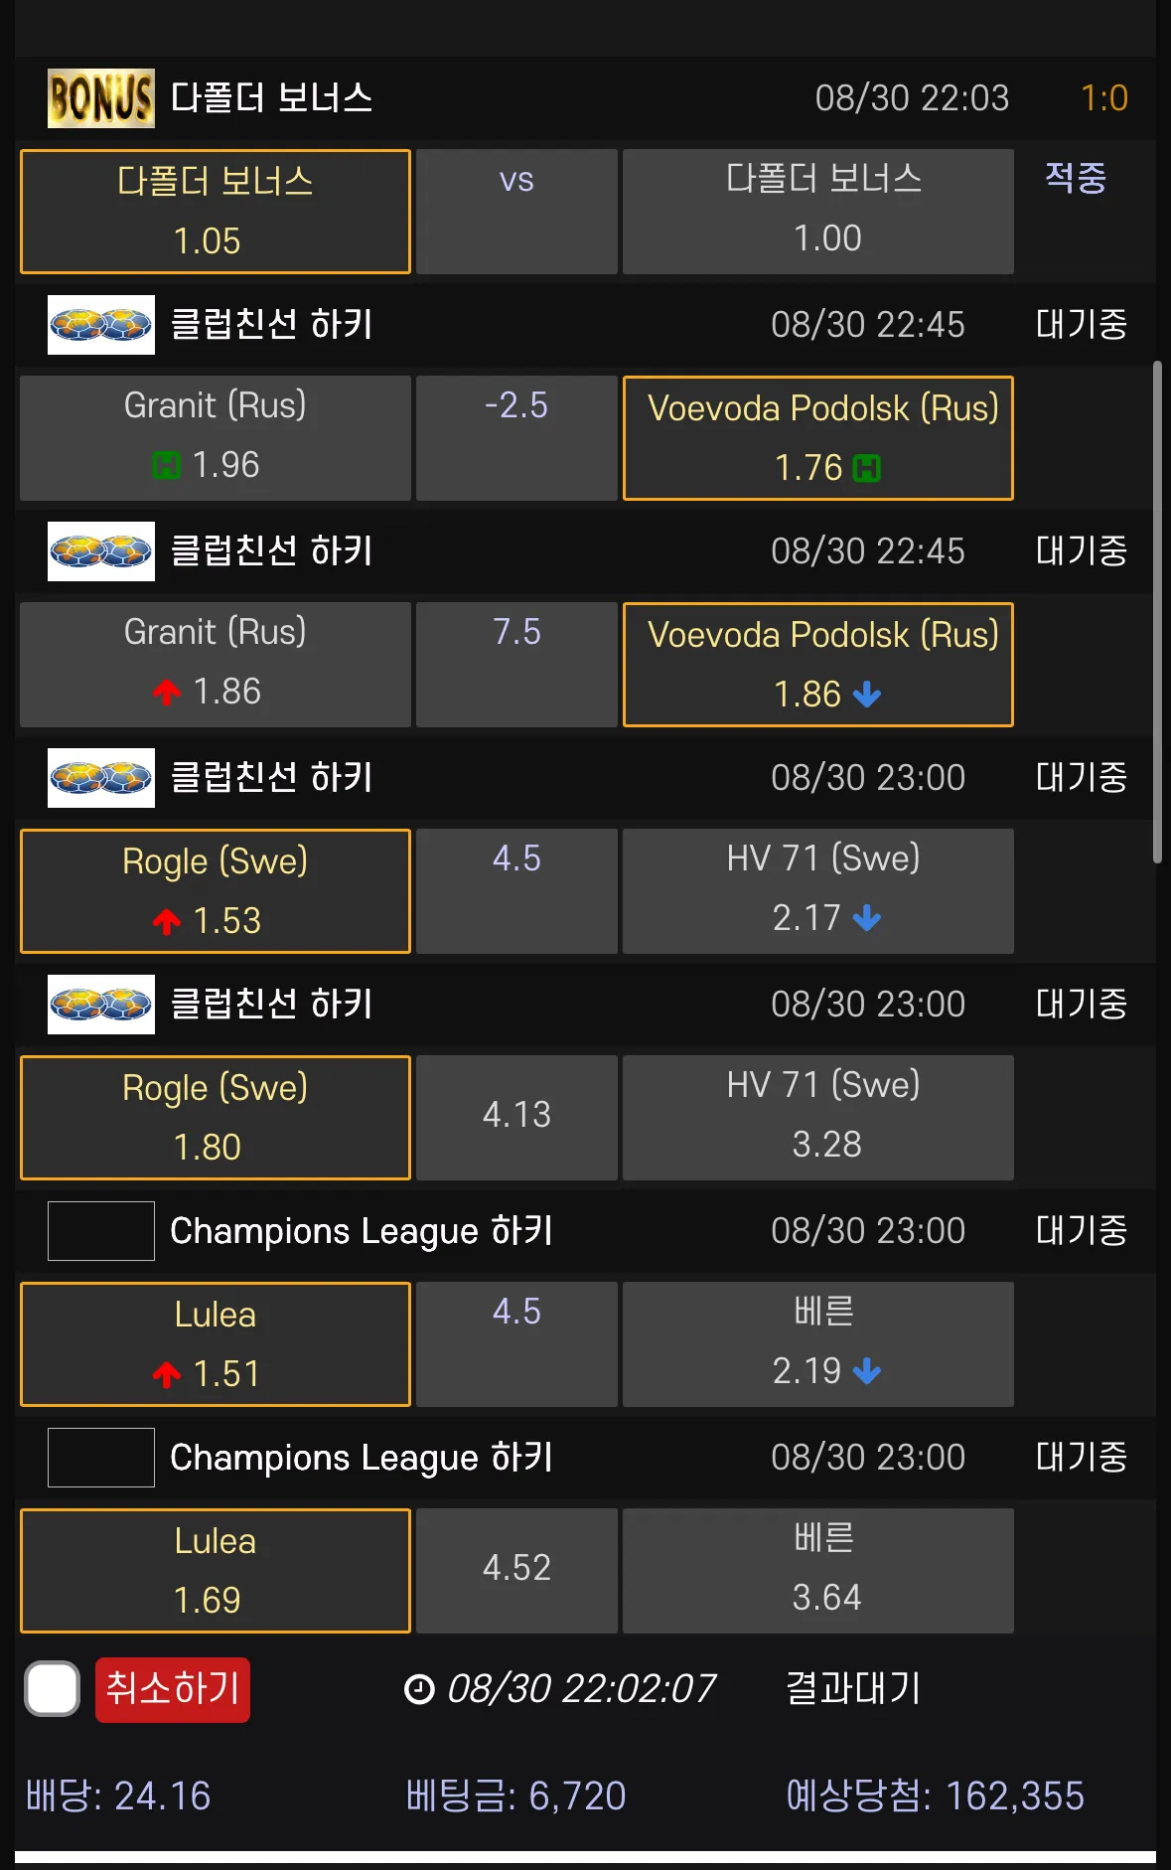Click the green H icon beside Granit odds 1.96
The image size is (1171, 1870).
[167, 465]
